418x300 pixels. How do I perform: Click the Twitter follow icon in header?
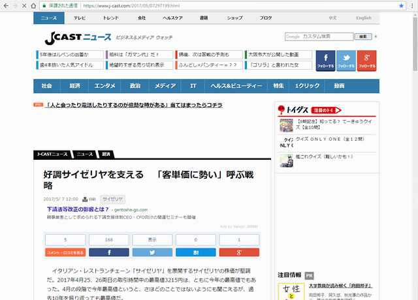[x=346, y=60]
